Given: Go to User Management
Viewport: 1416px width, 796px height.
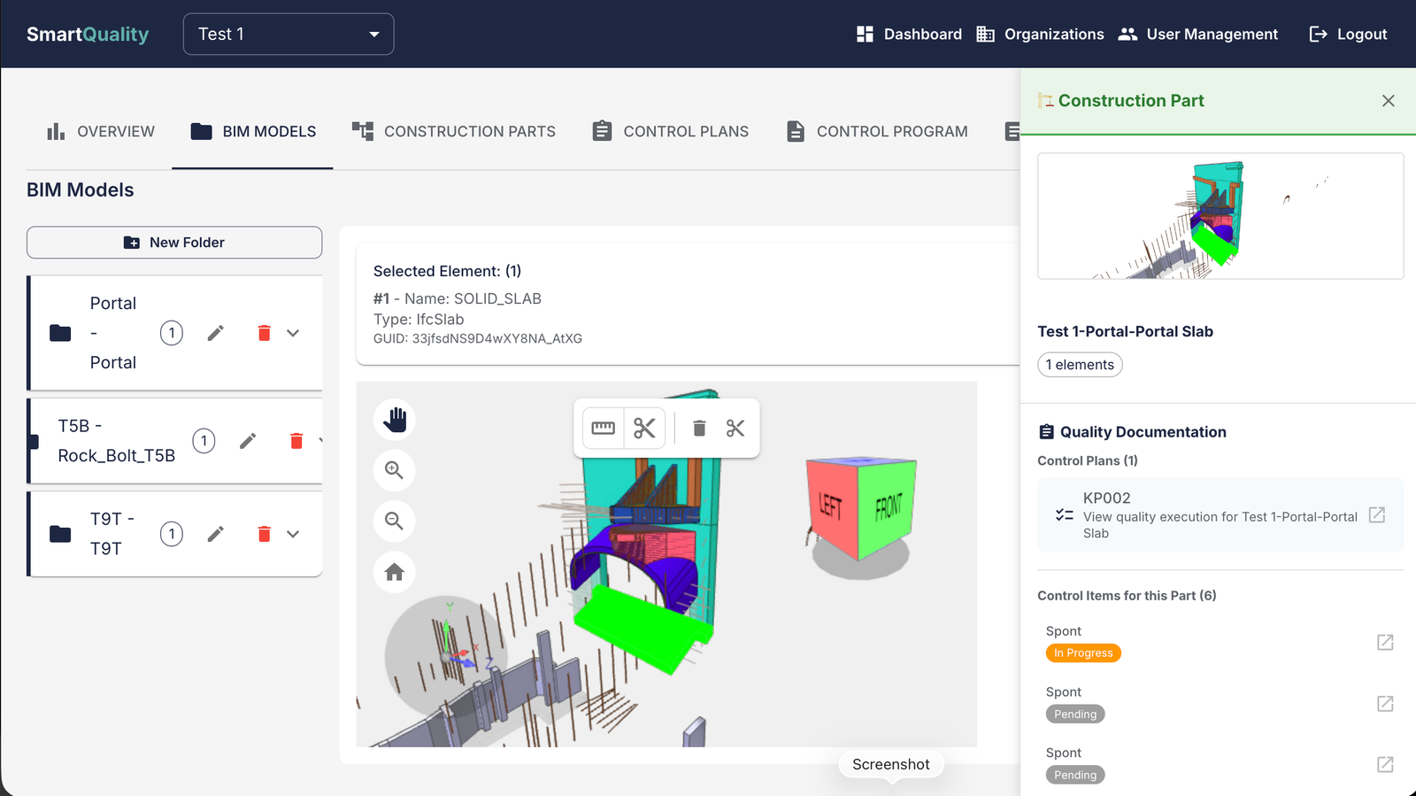Looking at the screenshot, I should (x=1198, y=35).
